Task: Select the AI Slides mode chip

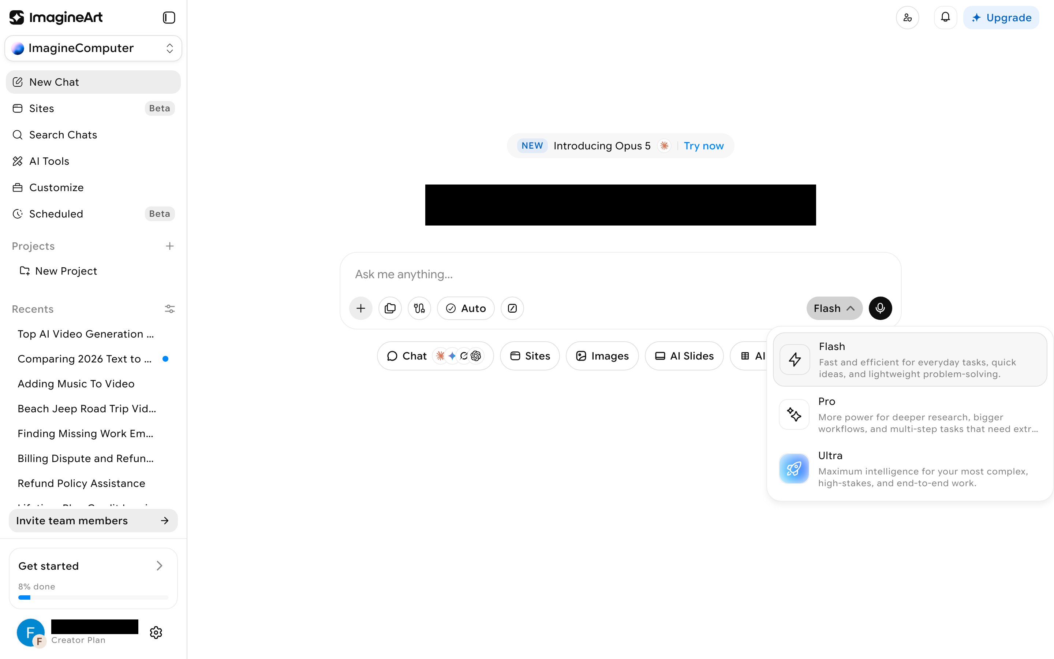Action: pos(684,356)
